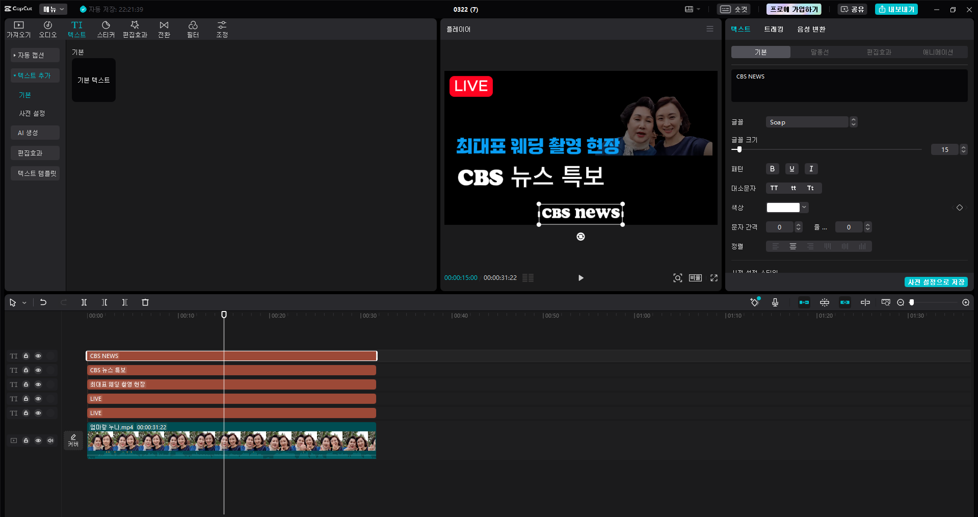Toggle italic text formatting
Viewport: 978px width, 517px height.
811,169
